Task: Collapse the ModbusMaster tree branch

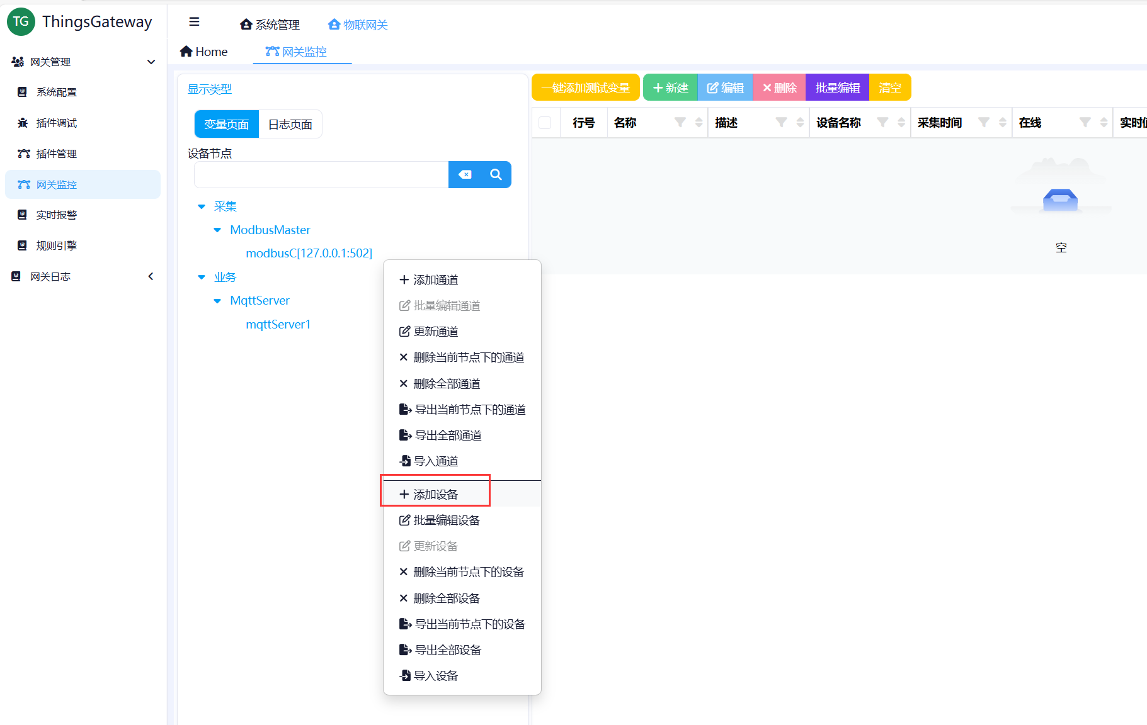Action: pos(217,230)
